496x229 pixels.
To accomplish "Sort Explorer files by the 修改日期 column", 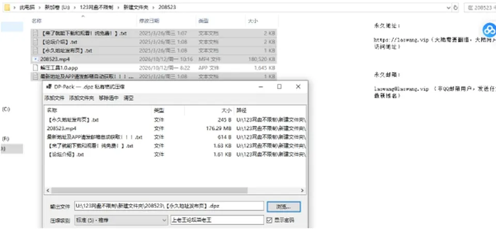I will coord(149,21).
